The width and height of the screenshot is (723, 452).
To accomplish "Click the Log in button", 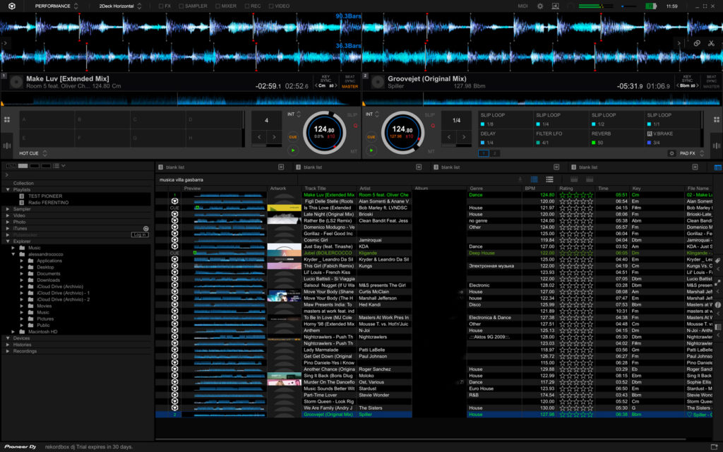I will pos(139,234).
